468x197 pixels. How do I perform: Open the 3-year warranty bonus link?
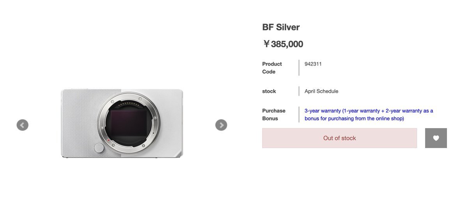pyautogui.click(x=369, y=115)
